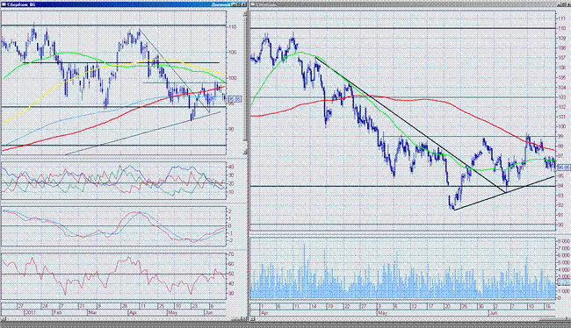Click the left arrow of left chart's horizontal scrollbar

(3, 319)
